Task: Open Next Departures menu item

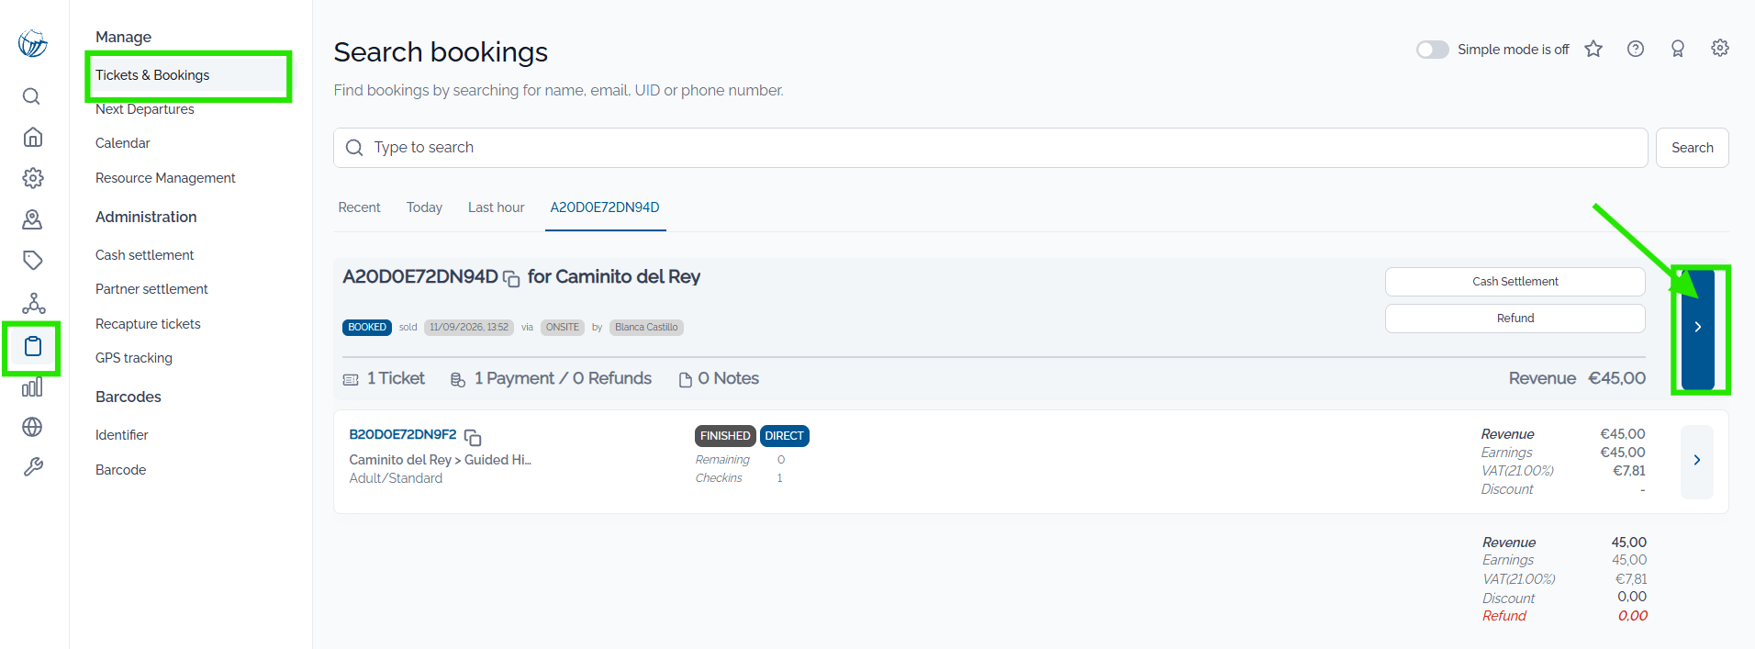Action: [x=145, y=109]
